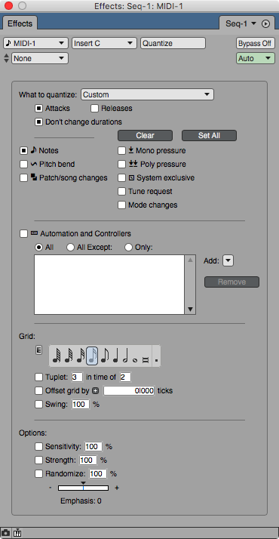Select the Only radio button
Screen dimensions: 279x539
click(x=128, y=247)
